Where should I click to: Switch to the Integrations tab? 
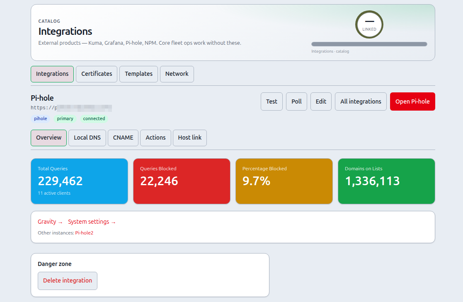pyautogui.click(x=52, y=74)
